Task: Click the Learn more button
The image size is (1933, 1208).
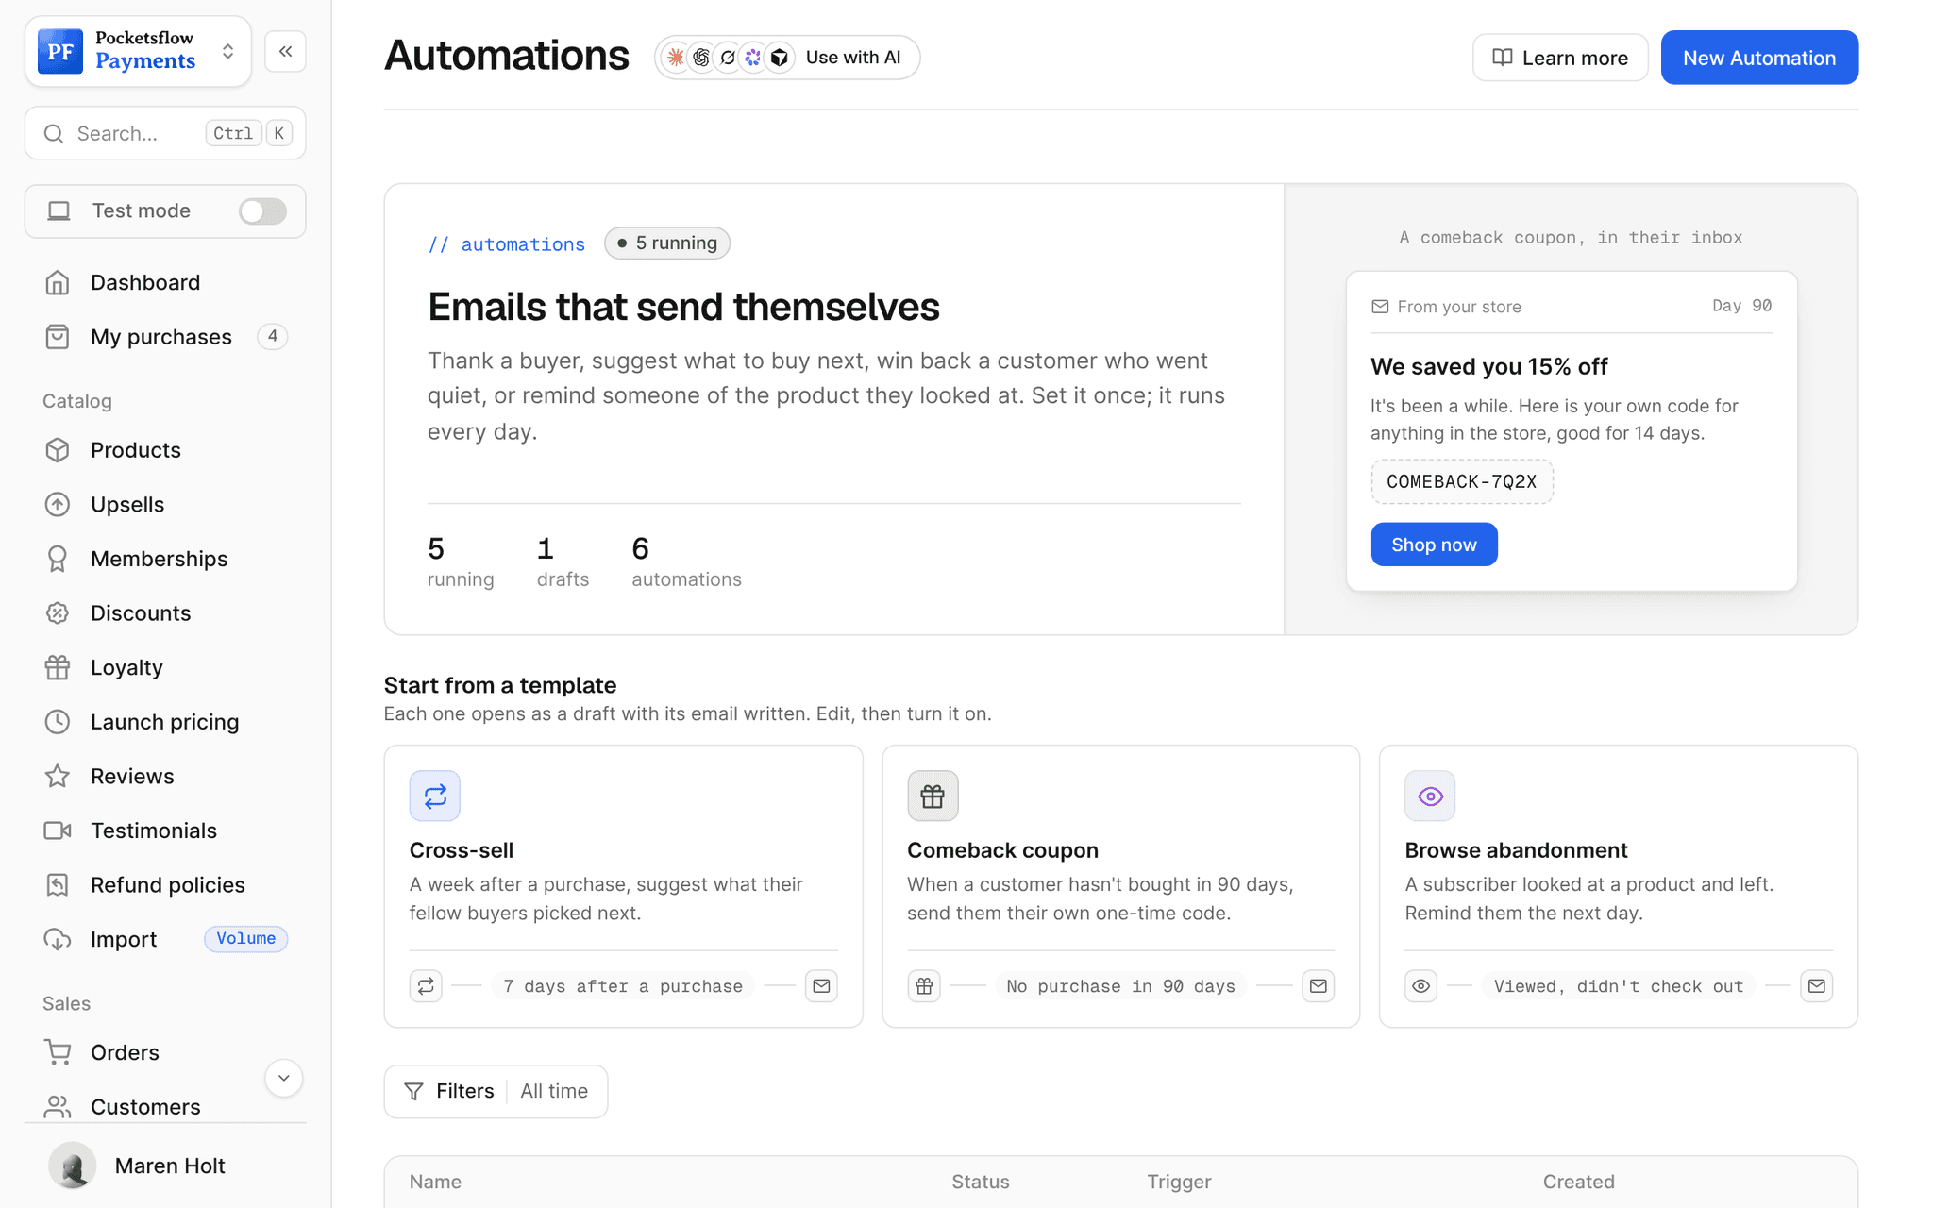Action: 1560,58
